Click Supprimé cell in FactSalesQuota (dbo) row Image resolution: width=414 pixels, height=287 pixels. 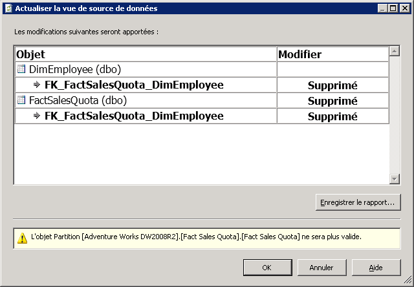coord(332,100)
